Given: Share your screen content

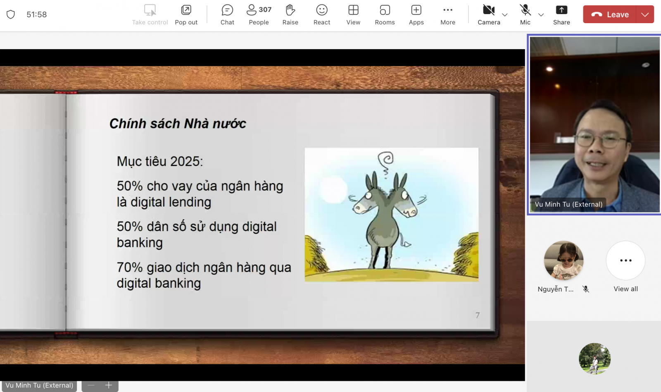Looking at the screenshot, I should pos(561,15).
